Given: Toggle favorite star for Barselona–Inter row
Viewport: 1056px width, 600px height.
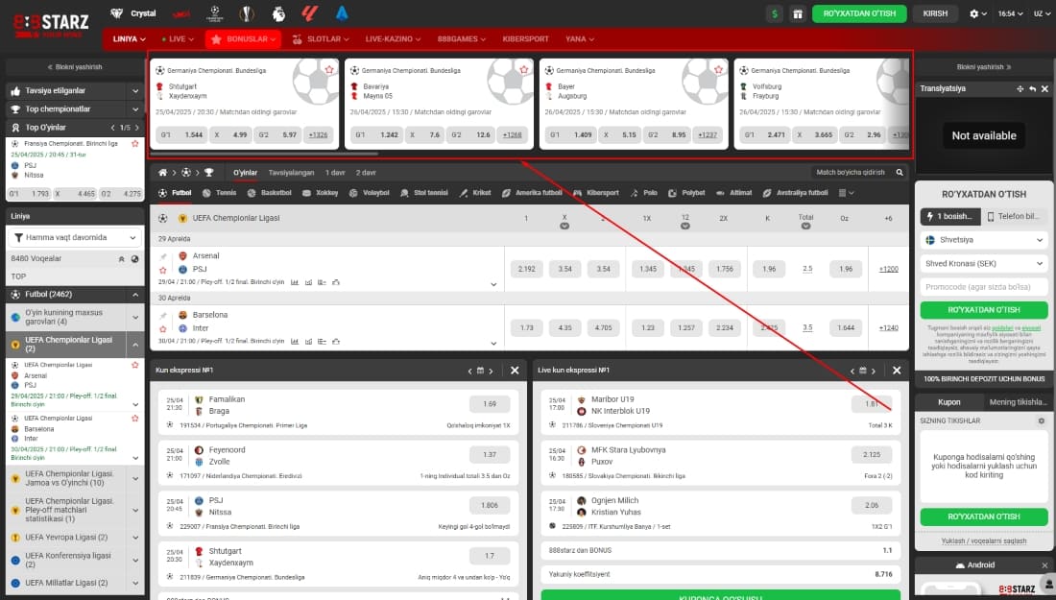Looking at the screenshot, I should (163, 329).
